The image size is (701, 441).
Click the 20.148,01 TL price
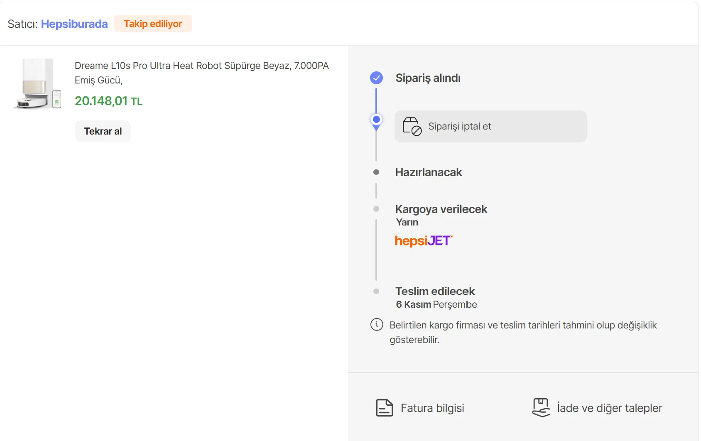(x=108, y=101)
